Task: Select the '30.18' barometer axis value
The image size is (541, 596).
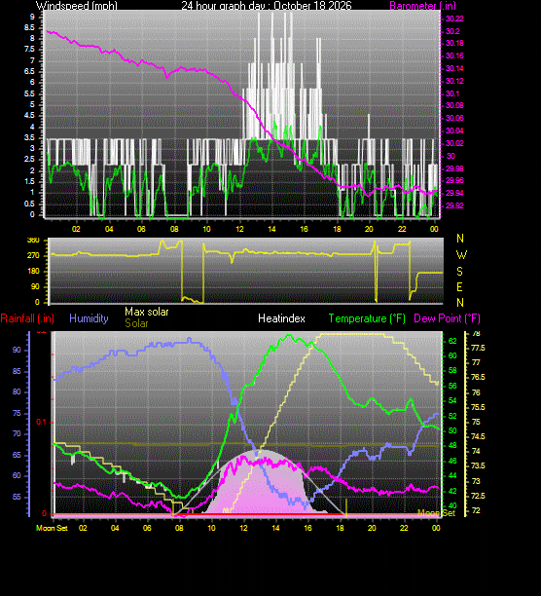Action: point(454,43)
